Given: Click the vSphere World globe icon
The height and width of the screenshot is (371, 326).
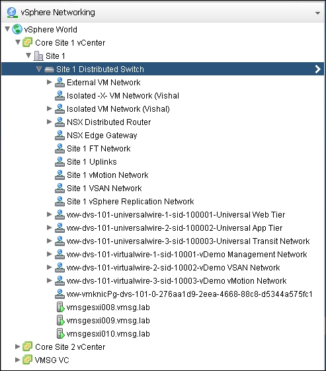Looking at the screenshot, I should pos(17,29).
